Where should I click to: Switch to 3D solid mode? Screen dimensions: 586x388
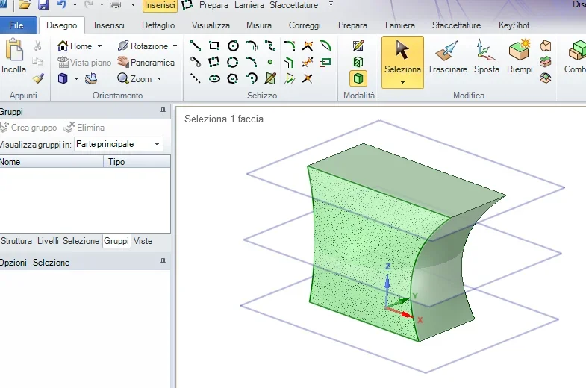coord(358,78)
